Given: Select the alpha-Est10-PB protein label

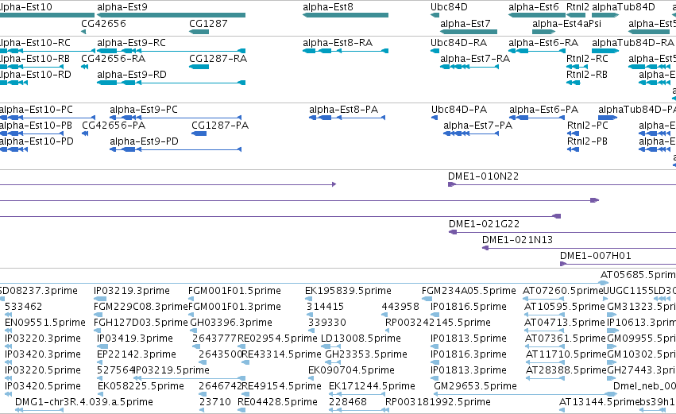Looking at the screenshot, I should pos(36,126).
